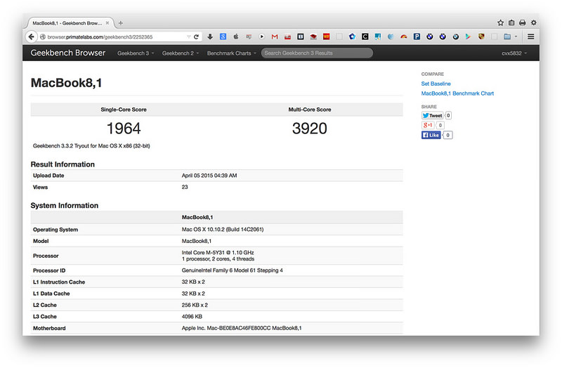This screenshot has width=562, height=368.
Task: Expand the Benchmark Charts menu
Action: coord(232,53)
